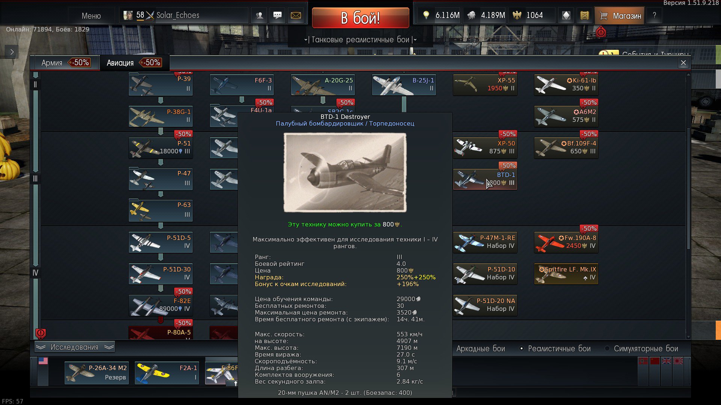Open the chat bubble icon
721x405 pixels.
pyautogui.click(x=278, y=15)
